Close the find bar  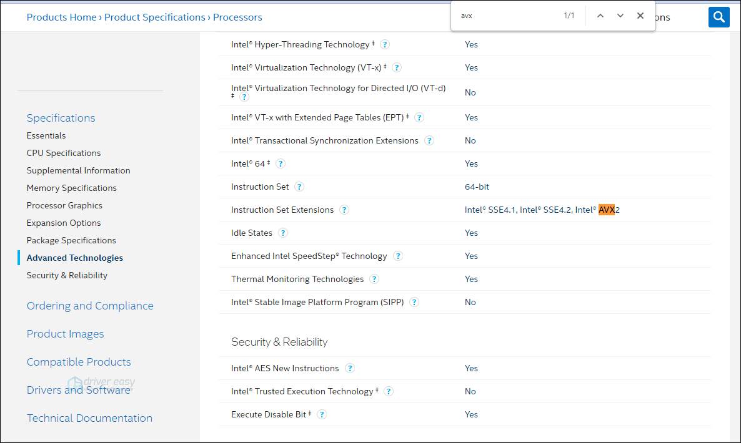point(640,16)
